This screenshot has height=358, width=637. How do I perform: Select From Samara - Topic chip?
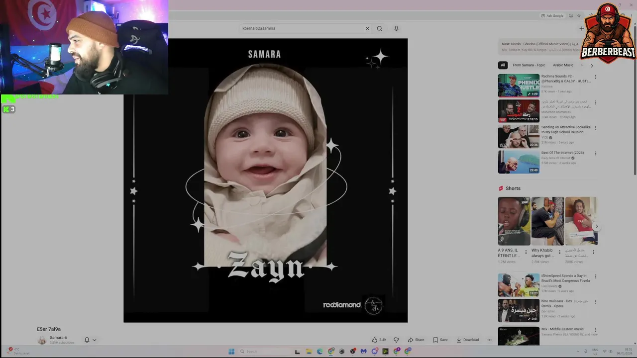click(529, 65)
